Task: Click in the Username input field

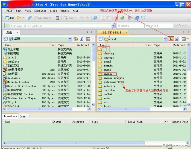Action: 130,26
